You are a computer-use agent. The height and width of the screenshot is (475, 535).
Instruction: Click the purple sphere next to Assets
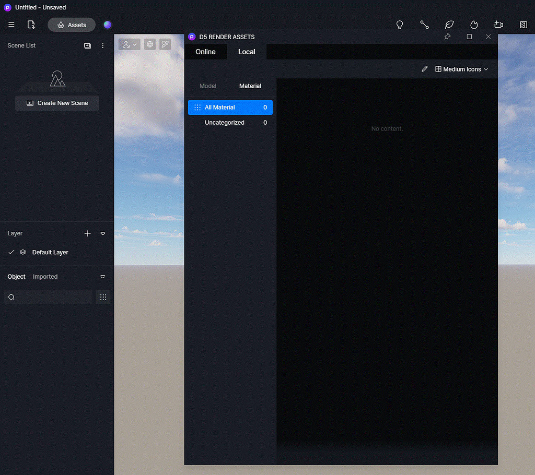[107, 25]
